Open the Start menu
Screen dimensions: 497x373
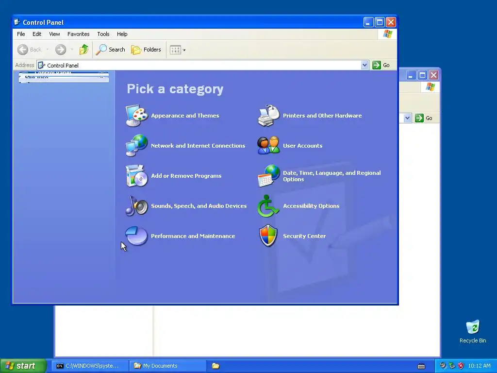click(23, 366)
